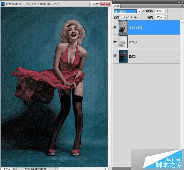Toggle visibility of 图层1 layer
Viewport: 184px width, 170px height.
click(x=115, y=56)
